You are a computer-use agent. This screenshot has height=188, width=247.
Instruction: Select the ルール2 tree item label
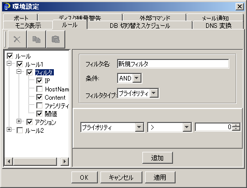pyautogui.click(x=34, y=131)
